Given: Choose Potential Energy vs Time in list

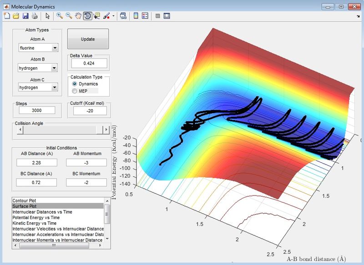Looking at the screenshot, I should [x=35, y=218].
